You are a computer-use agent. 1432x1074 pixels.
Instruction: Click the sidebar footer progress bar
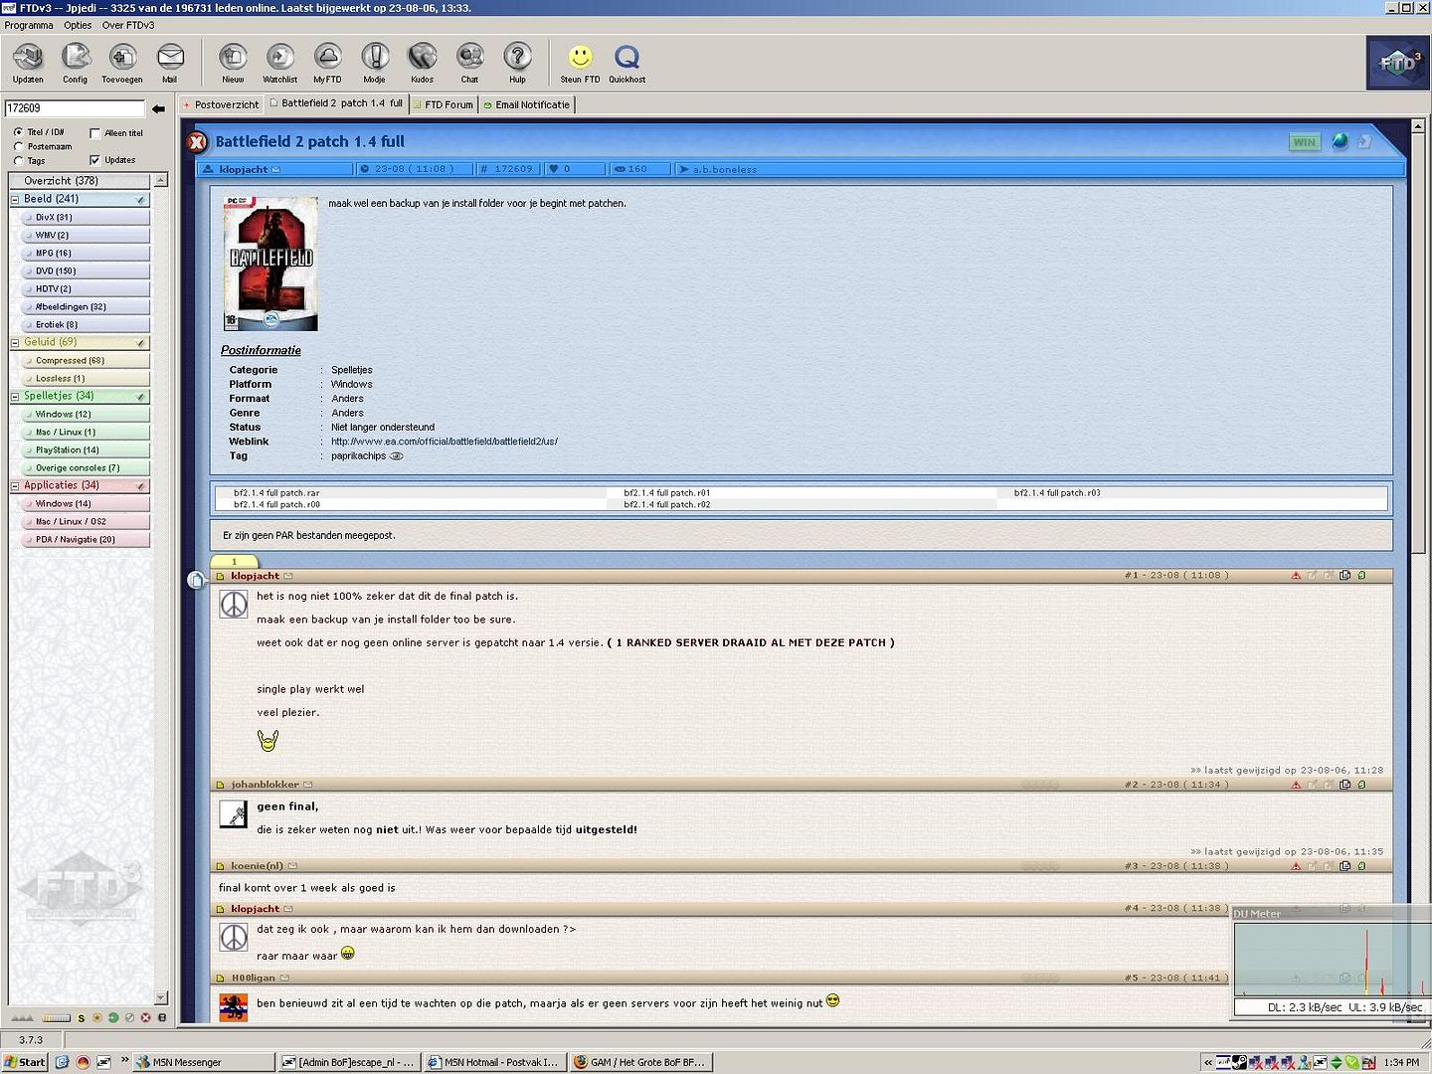pos(57,1017)
